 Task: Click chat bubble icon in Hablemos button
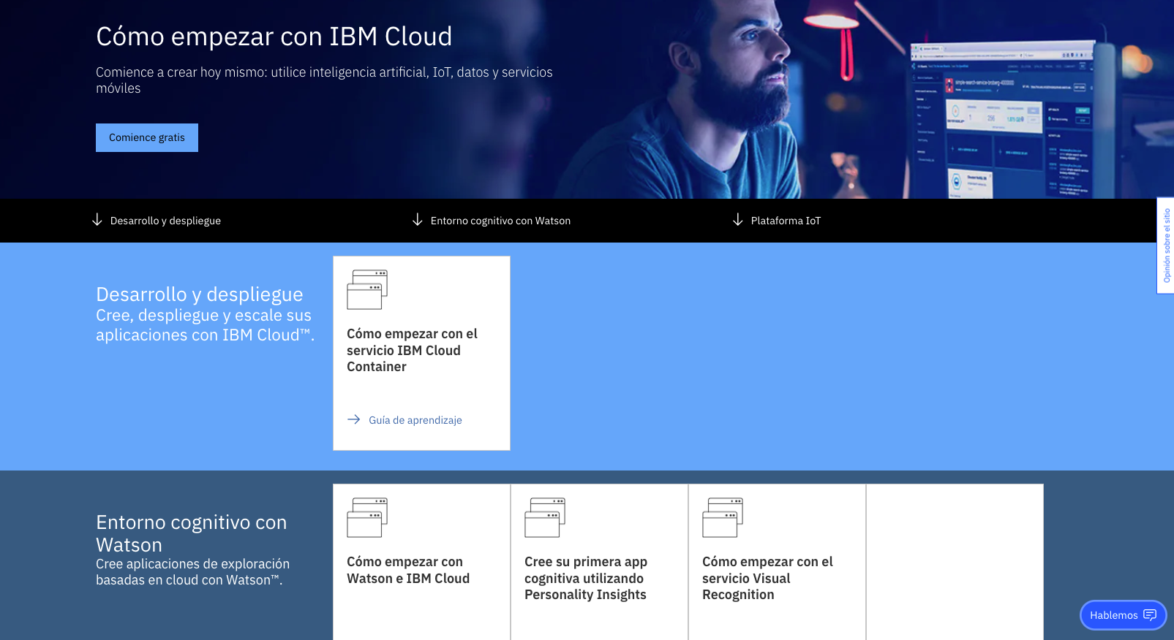[1150, 615]
